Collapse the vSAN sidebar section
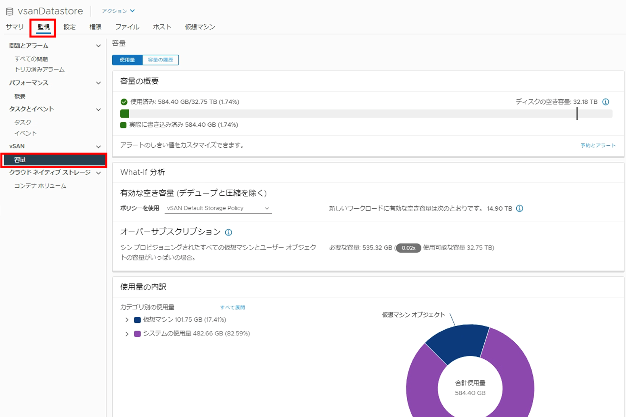 point(98,147)
